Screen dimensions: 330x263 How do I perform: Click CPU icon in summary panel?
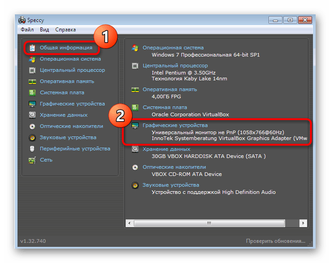click(135, 66)
